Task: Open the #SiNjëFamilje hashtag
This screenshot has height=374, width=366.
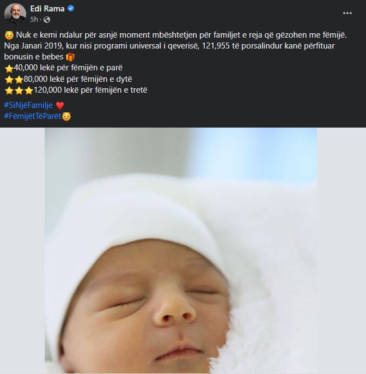Action: point(28,105)
